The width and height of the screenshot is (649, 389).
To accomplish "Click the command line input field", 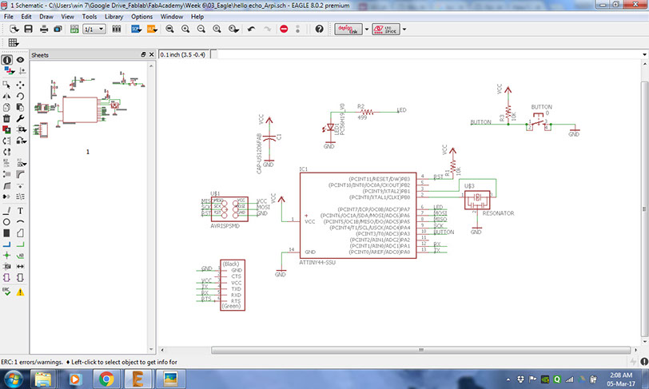I will pyautogui.click(x=429, y=54).
